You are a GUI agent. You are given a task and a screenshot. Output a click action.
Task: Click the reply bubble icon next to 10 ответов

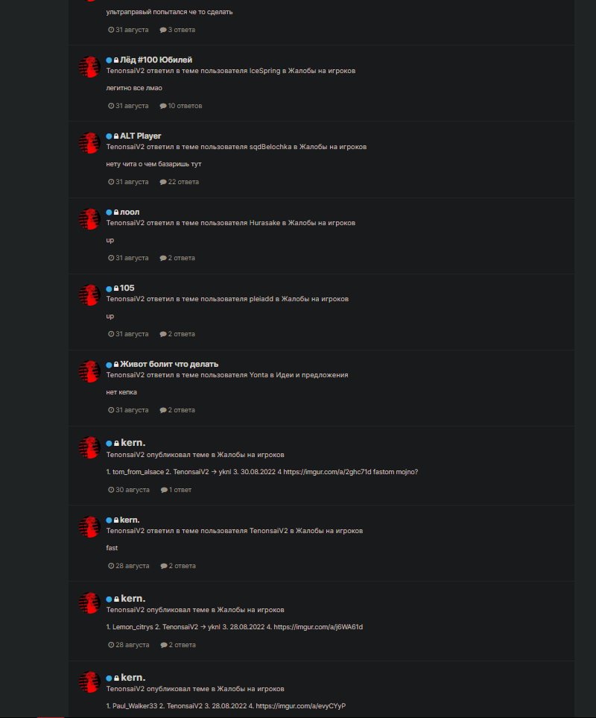pos(163,106)
